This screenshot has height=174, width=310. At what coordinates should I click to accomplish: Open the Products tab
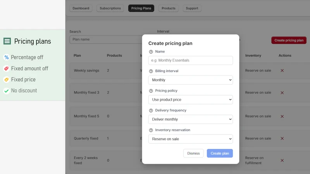coord(169,8)
